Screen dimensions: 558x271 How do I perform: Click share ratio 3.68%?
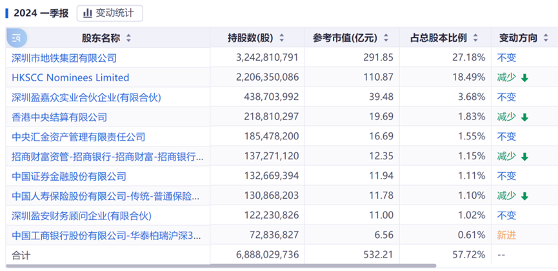(x=472, y=97)
